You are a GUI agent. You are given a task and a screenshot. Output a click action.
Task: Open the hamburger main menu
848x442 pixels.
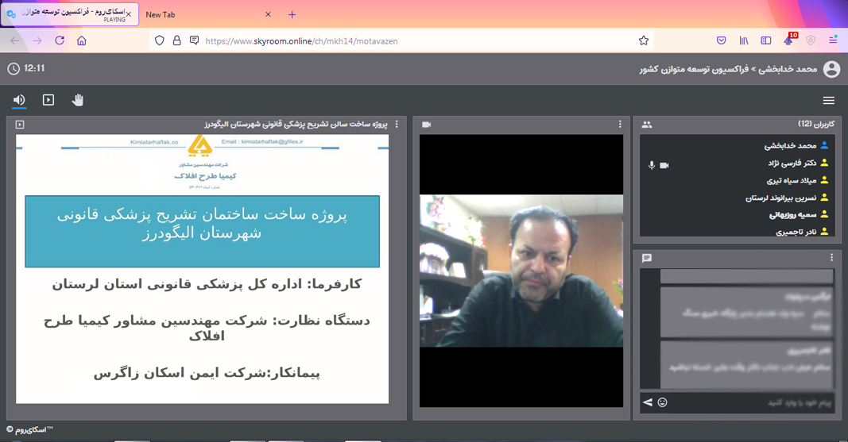click(x=828, y=101)
